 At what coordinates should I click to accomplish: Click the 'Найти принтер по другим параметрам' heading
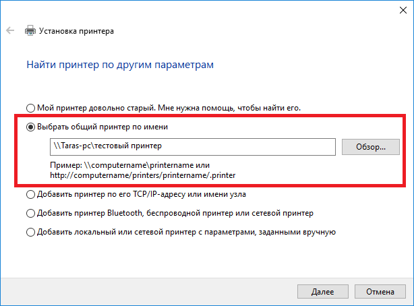(120, 65)
